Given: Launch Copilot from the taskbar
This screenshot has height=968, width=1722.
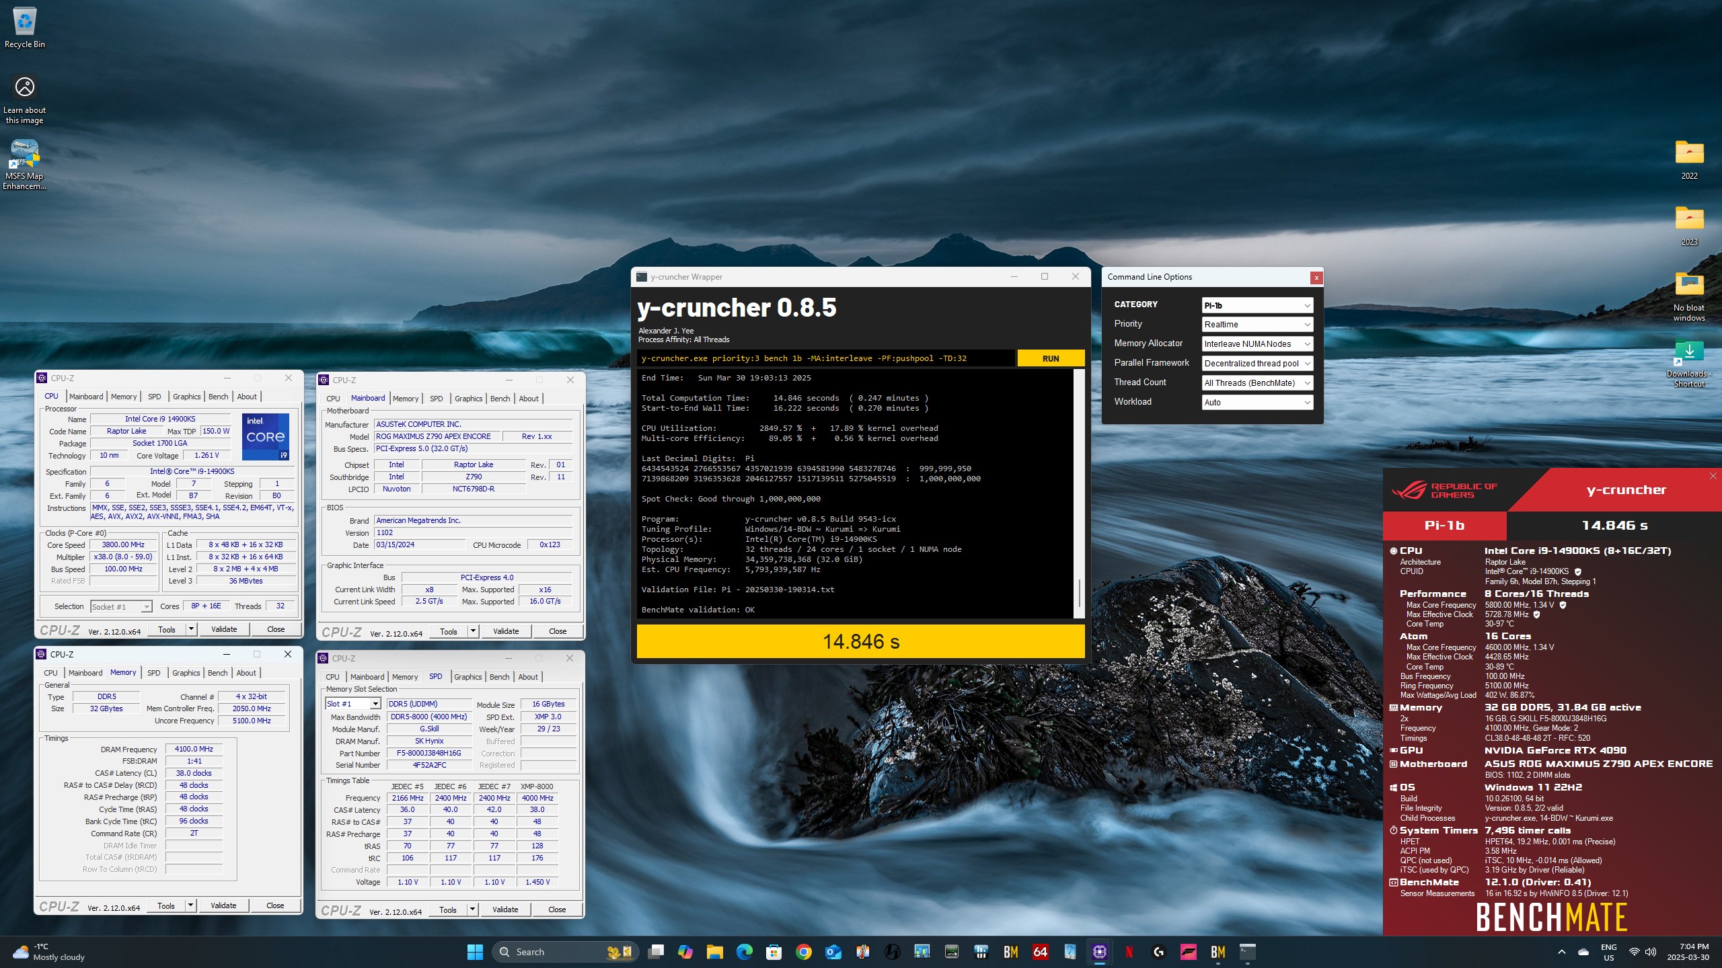Looking at the screenshot, I should click(685, 952).
